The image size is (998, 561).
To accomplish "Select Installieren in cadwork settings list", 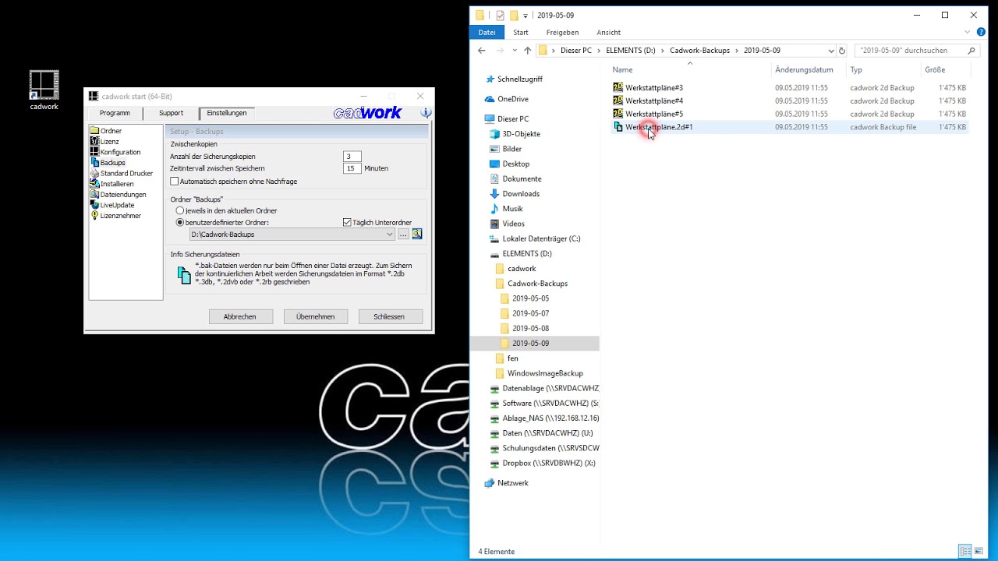I will tap(112, 184).
